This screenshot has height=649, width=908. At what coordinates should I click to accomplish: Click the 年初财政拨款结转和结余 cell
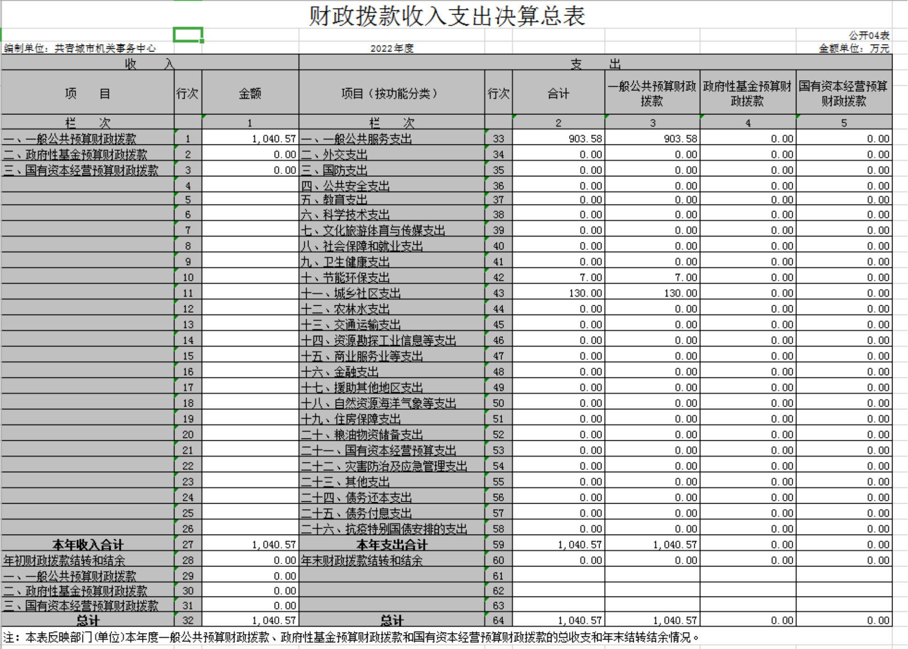pos(64,560)
